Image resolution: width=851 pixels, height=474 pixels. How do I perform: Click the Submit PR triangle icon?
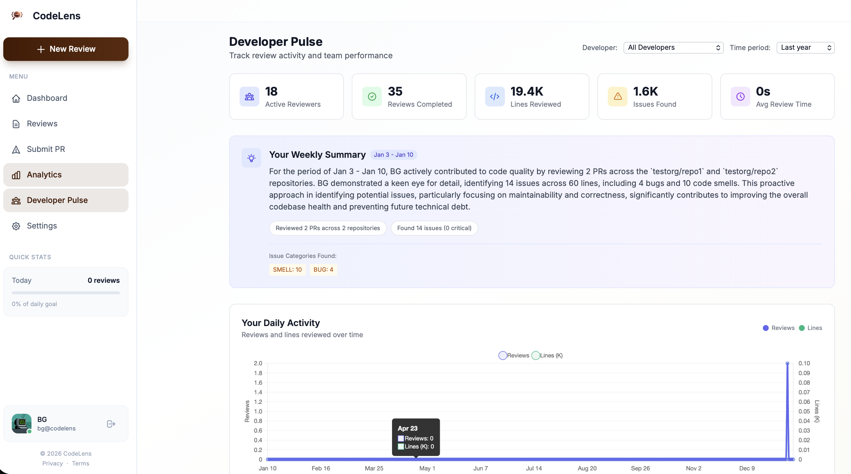16,149
